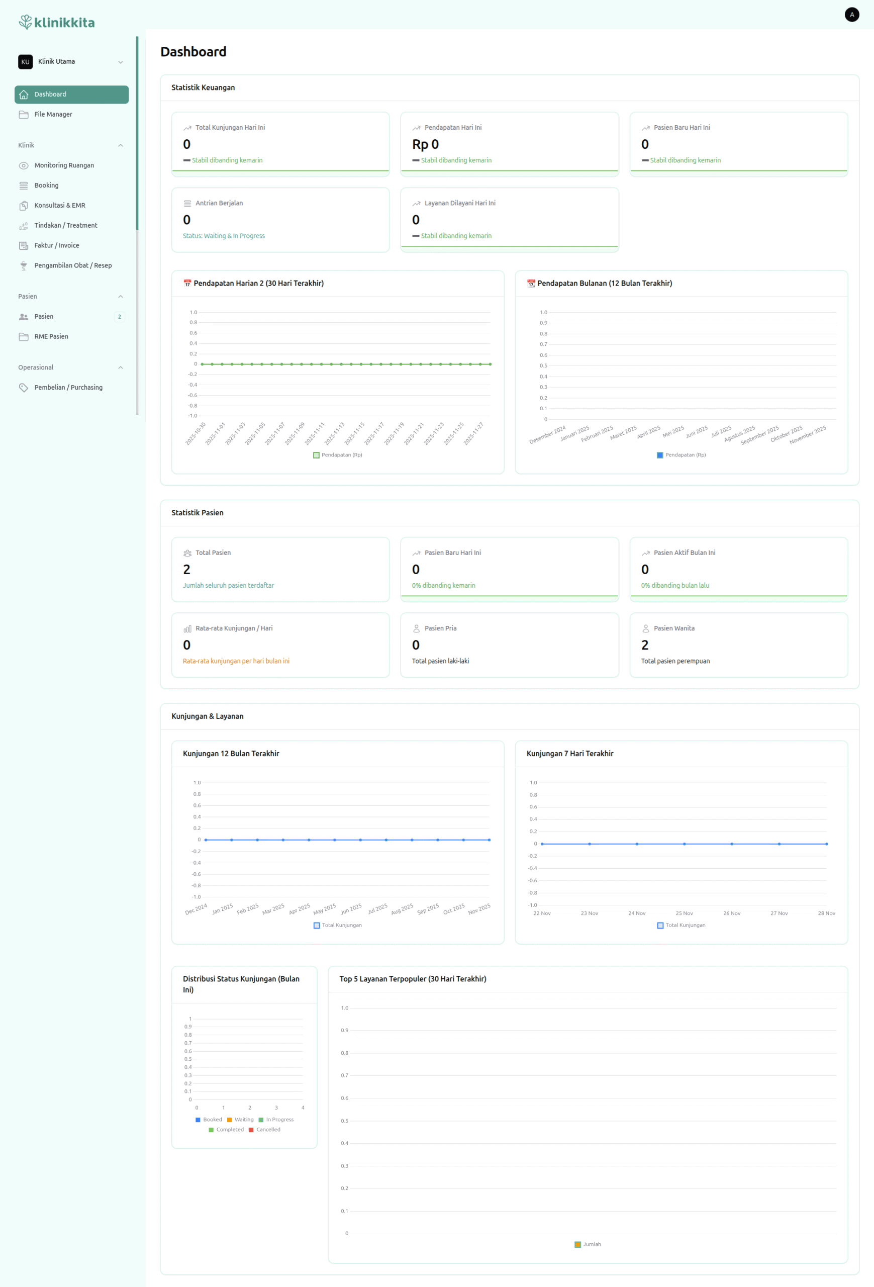Click the Konsultasi & EMR clipboard icon
The height and width of the screenshot is (1287, 874).
point(23,206)
